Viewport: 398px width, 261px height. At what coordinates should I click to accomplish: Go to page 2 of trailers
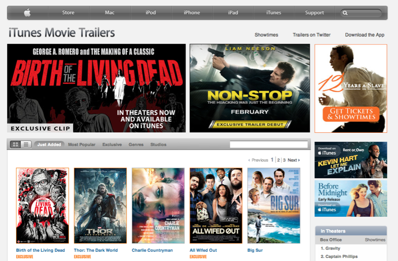coord(279,160)
